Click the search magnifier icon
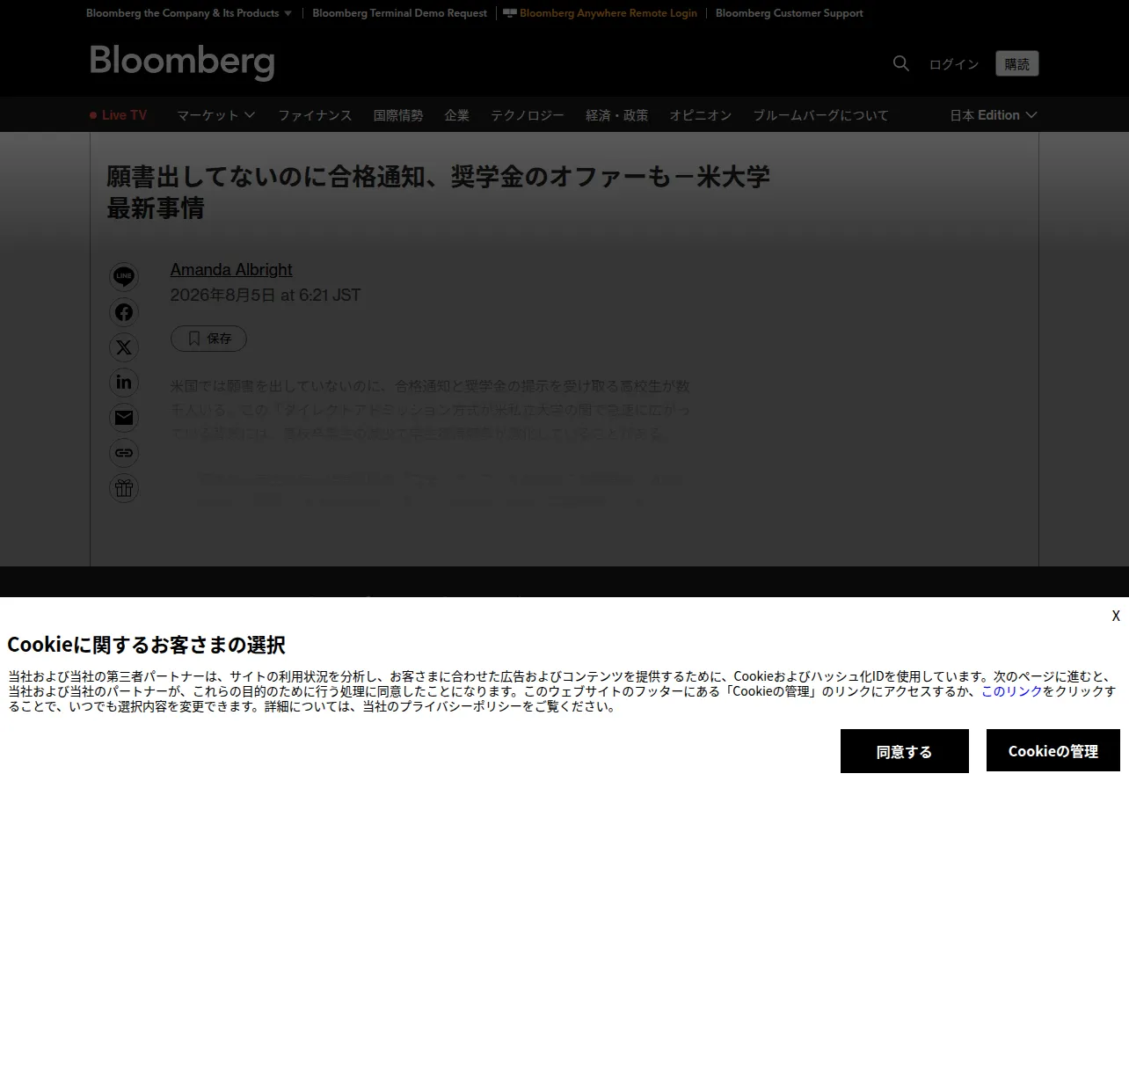 coord(900,63)
